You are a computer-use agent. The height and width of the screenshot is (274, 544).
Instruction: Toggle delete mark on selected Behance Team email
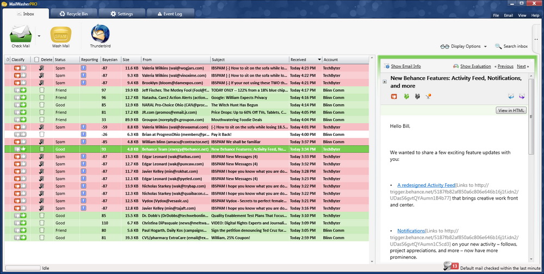coord(42,149)
